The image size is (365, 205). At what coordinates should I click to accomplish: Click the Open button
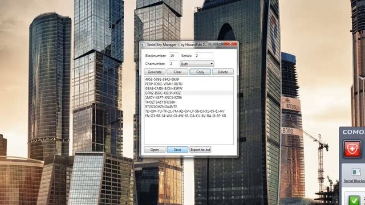click(155, 150)
